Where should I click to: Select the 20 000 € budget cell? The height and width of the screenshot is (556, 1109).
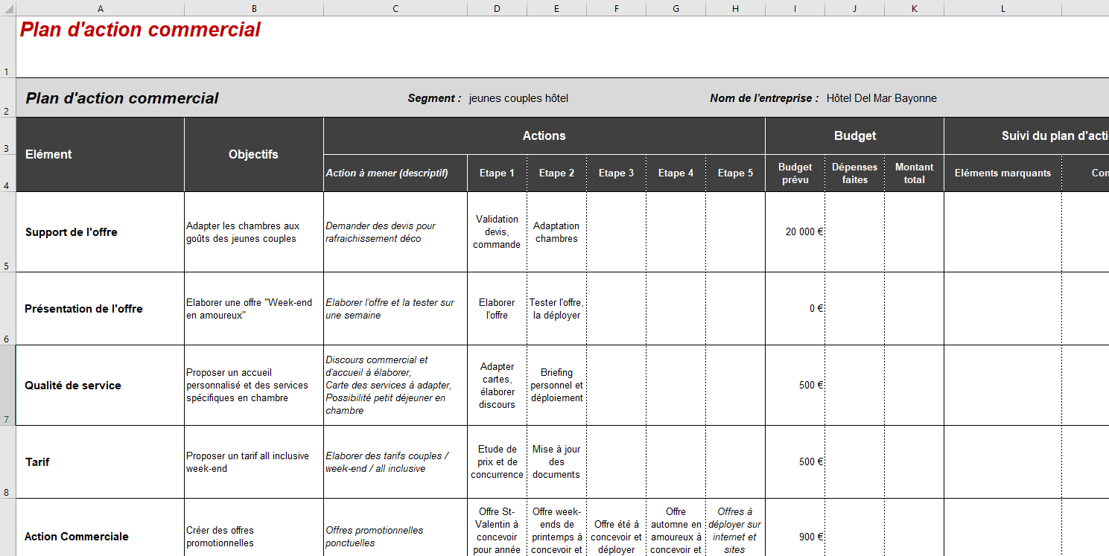point(795,231)
